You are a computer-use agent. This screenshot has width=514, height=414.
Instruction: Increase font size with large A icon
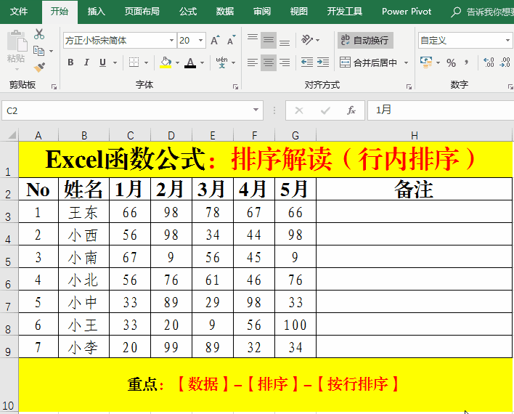215,41
